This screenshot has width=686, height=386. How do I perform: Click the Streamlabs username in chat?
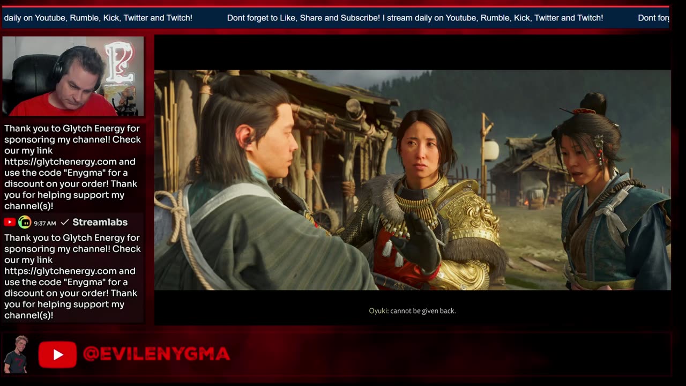100,222
